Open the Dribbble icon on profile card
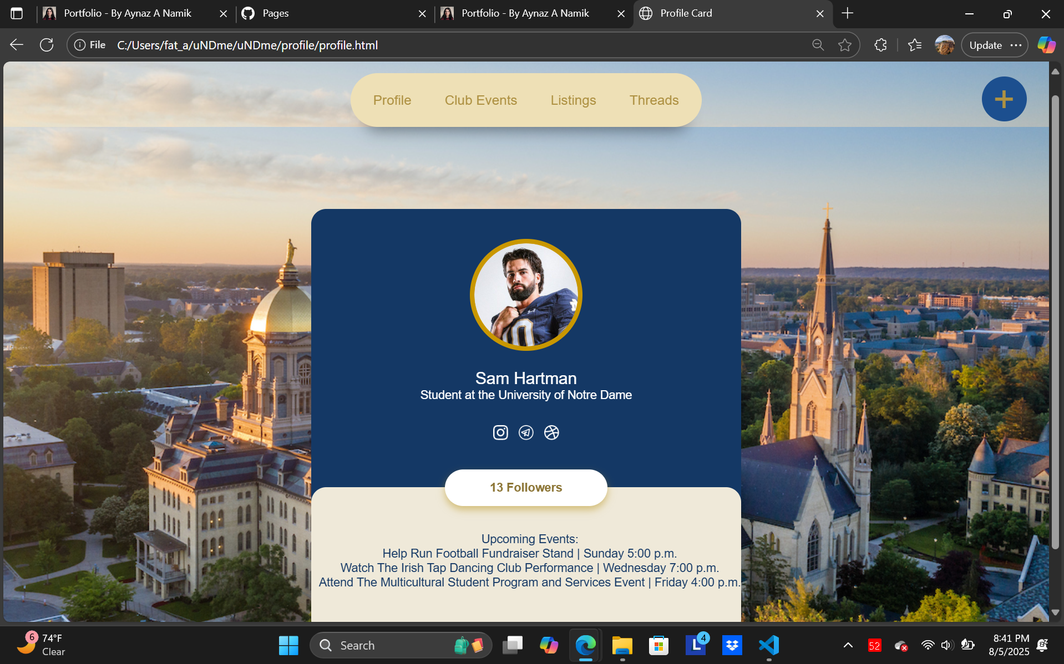The height and width of the screenshot is (664, 1064). [551, 432]
